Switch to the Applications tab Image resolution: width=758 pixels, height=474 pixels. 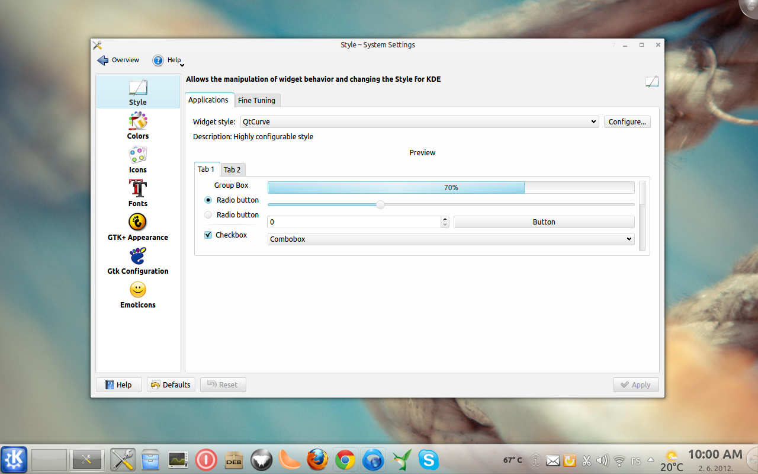[x=208, y=100]
